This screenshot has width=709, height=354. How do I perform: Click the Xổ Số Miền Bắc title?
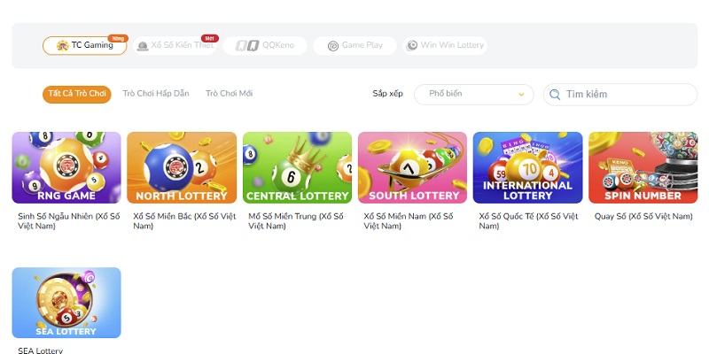pyautogui.click(x=184, y=221)
